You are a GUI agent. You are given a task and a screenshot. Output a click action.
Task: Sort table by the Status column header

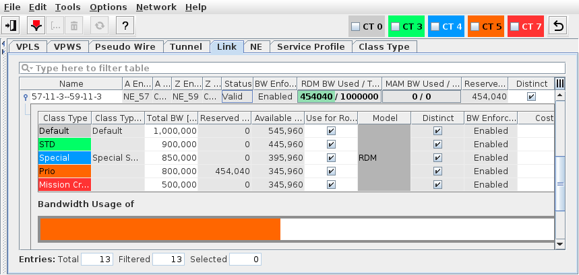(x=237, y=83)
